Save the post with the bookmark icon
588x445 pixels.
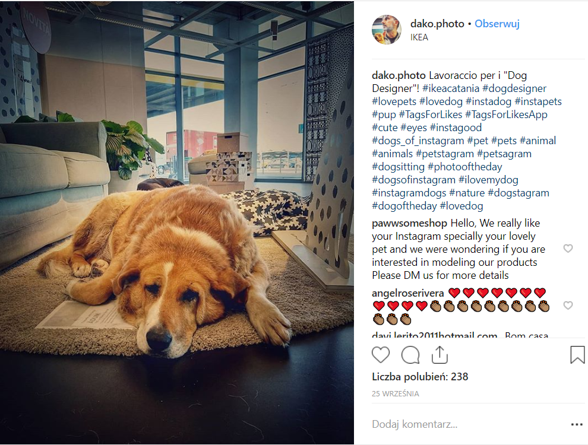coord(577,355)
